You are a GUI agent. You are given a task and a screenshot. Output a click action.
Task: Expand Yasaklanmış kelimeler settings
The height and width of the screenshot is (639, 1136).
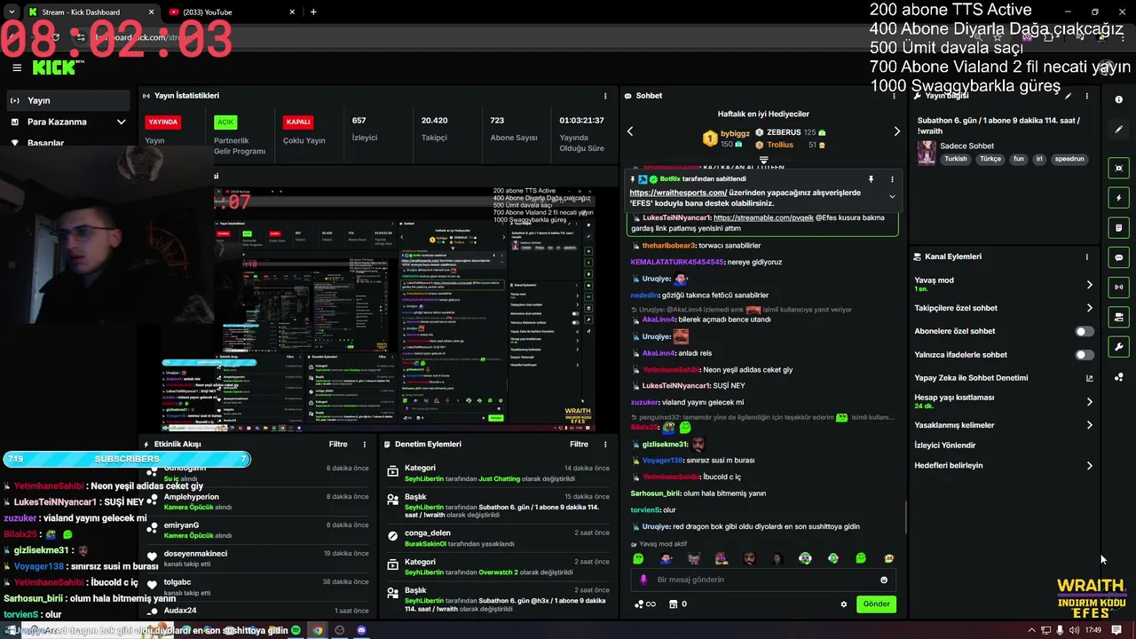click(1090, 425)
